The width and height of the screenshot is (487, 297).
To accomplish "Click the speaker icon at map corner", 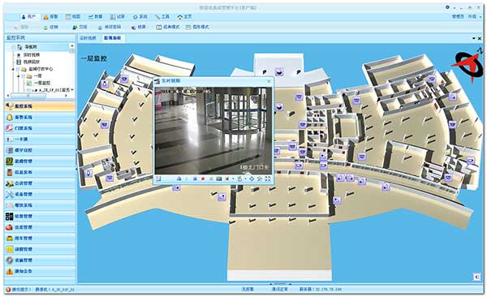I will coord(476,277).
